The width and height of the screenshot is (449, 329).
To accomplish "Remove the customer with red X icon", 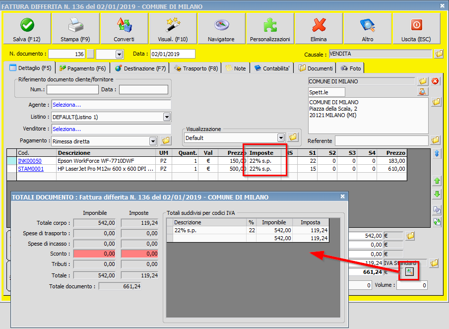I will (436, 81).
